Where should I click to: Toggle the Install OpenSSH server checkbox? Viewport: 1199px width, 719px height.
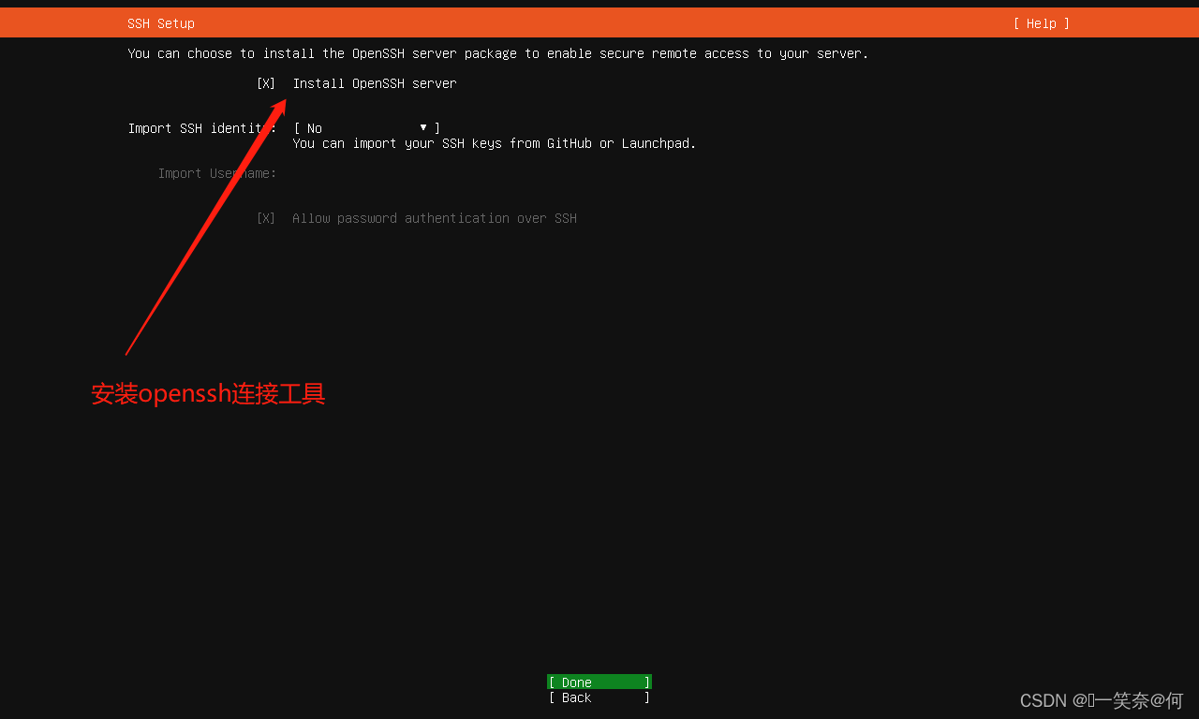click(266, 83)
